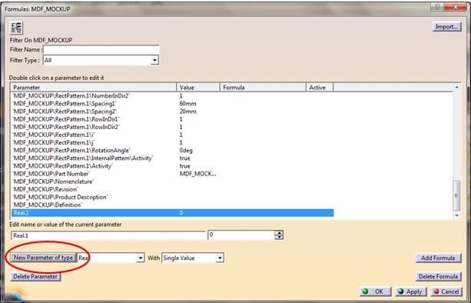
Task: Select the MDF_MOCKUP\Product Description row
Action: point(172,197)
